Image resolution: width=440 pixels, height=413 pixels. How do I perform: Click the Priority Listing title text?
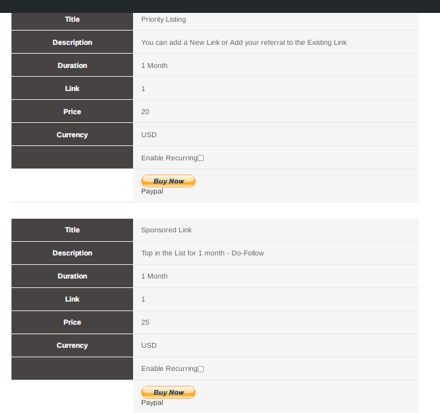pyautogui.click(x=164, y=20)
